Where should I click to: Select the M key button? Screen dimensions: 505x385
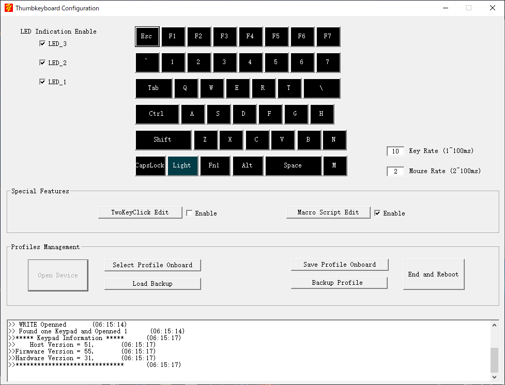click(x=335, y=166)
